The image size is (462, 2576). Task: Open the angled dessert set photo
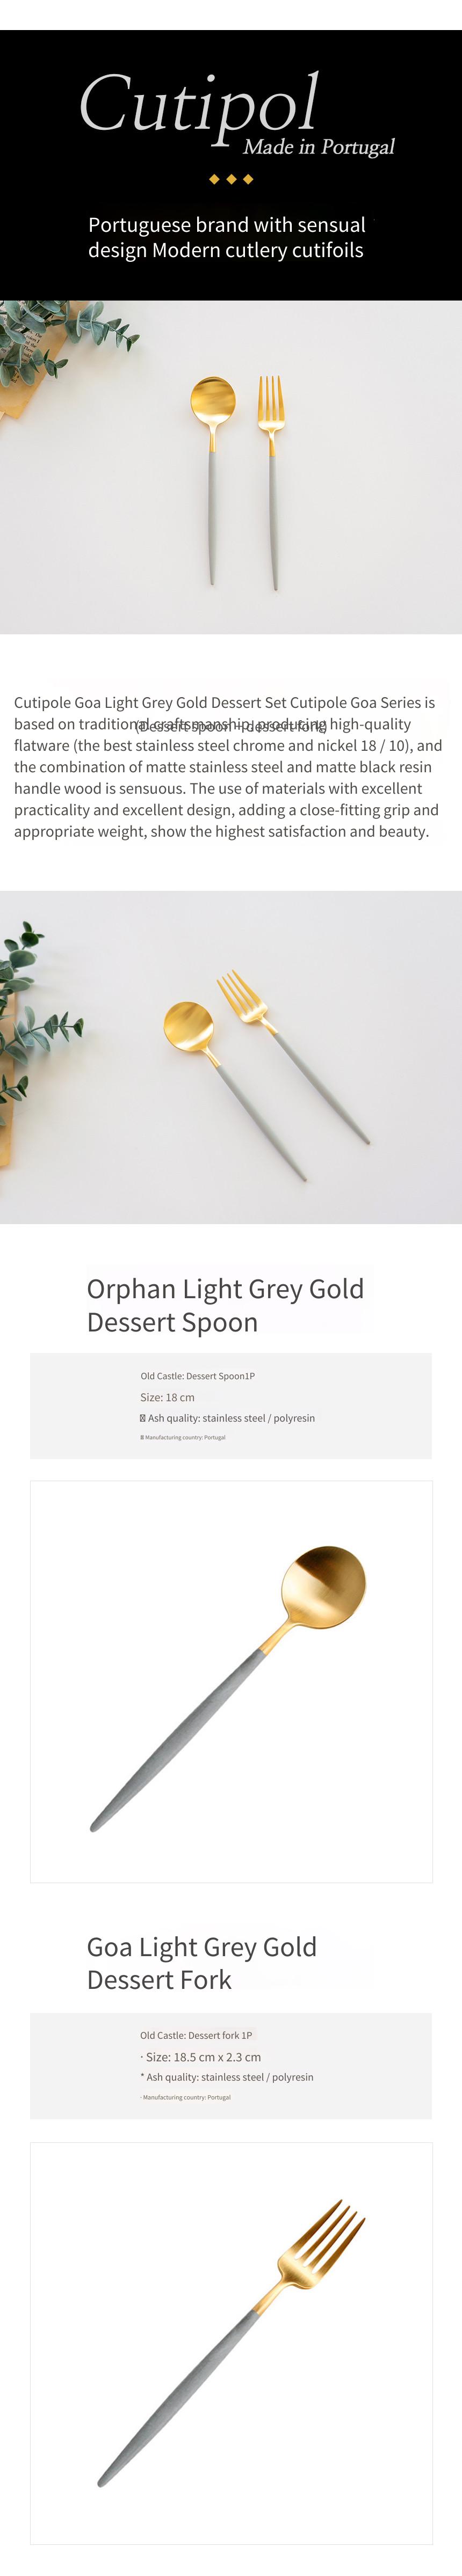pyautogui.click(x=231, y=1057)
